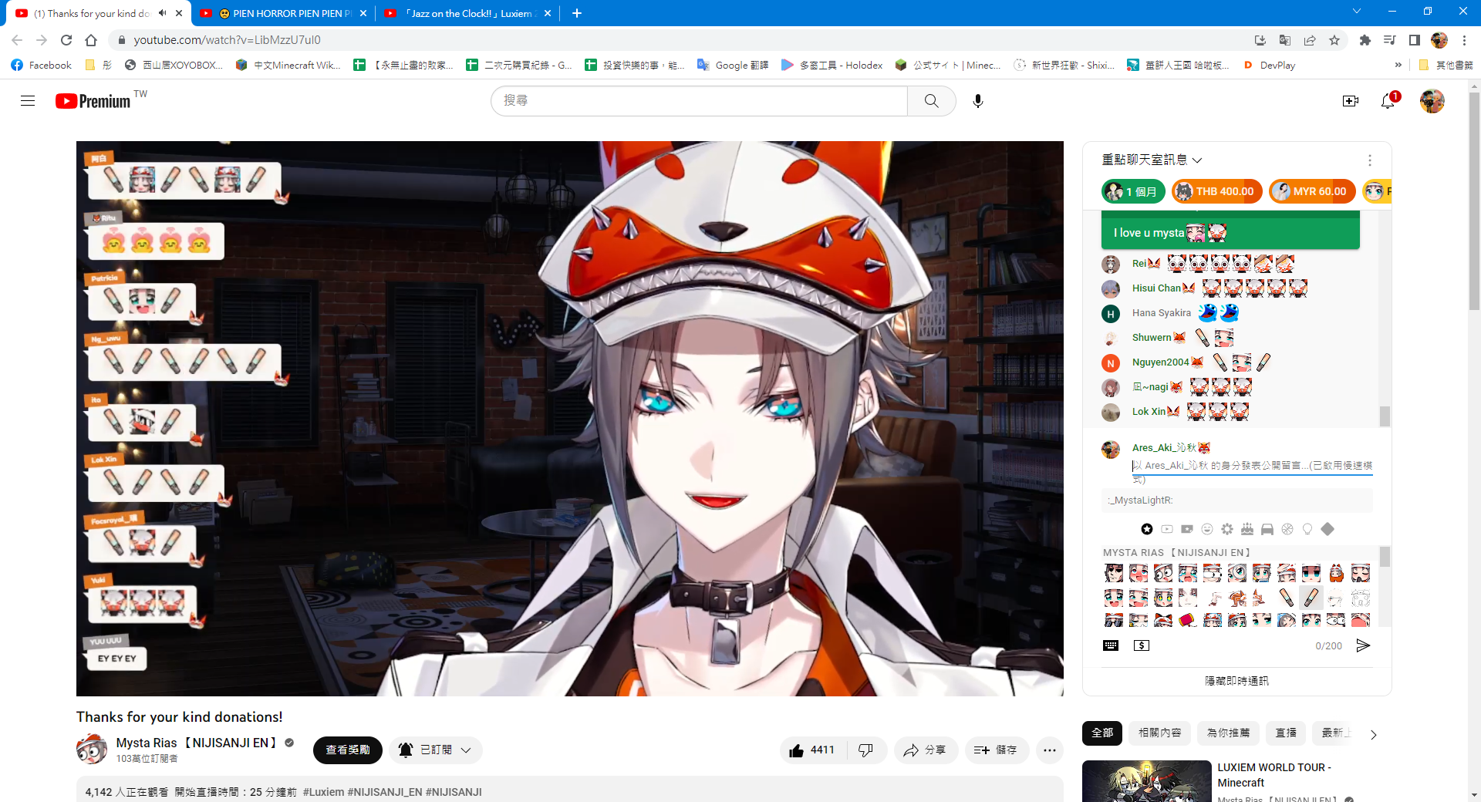1481x802 pixels.
Task: Open LUXIEM WORLD TOUR Minecraft thumbnail
Action: 1146,781
